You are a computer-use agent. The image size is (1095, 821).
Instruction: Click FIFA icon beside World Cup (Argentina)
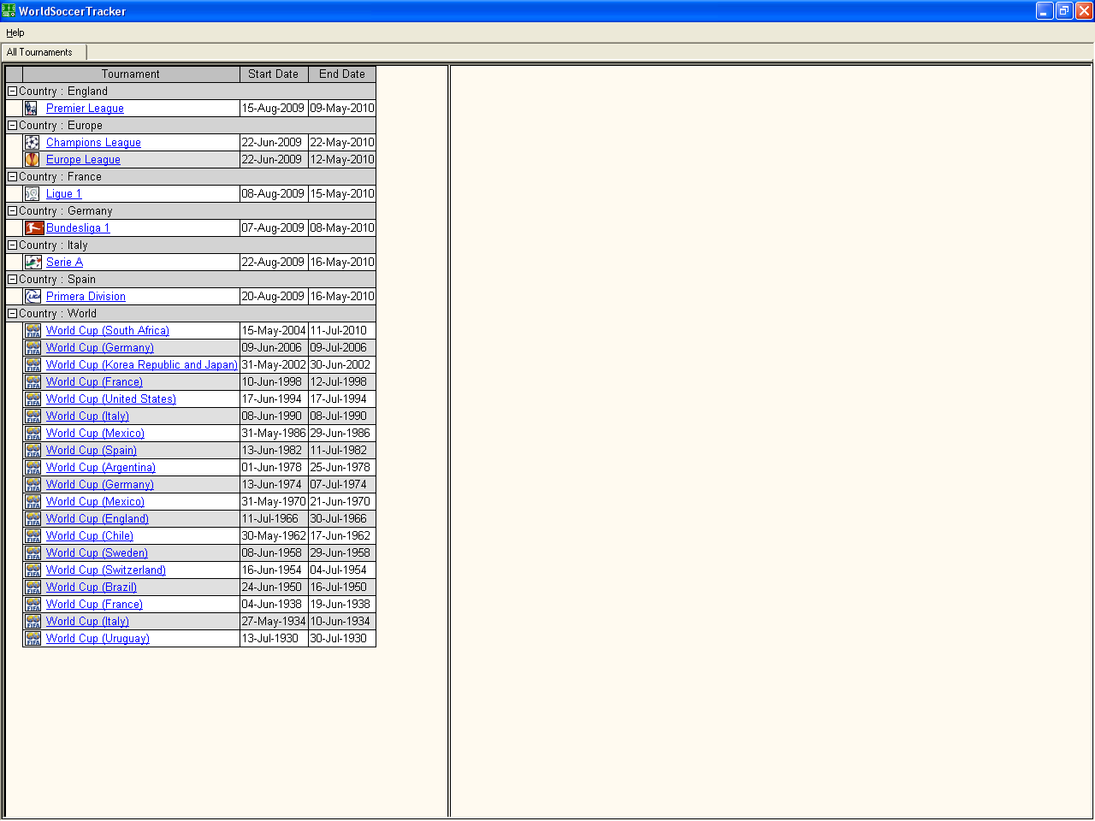pos(33,468)
